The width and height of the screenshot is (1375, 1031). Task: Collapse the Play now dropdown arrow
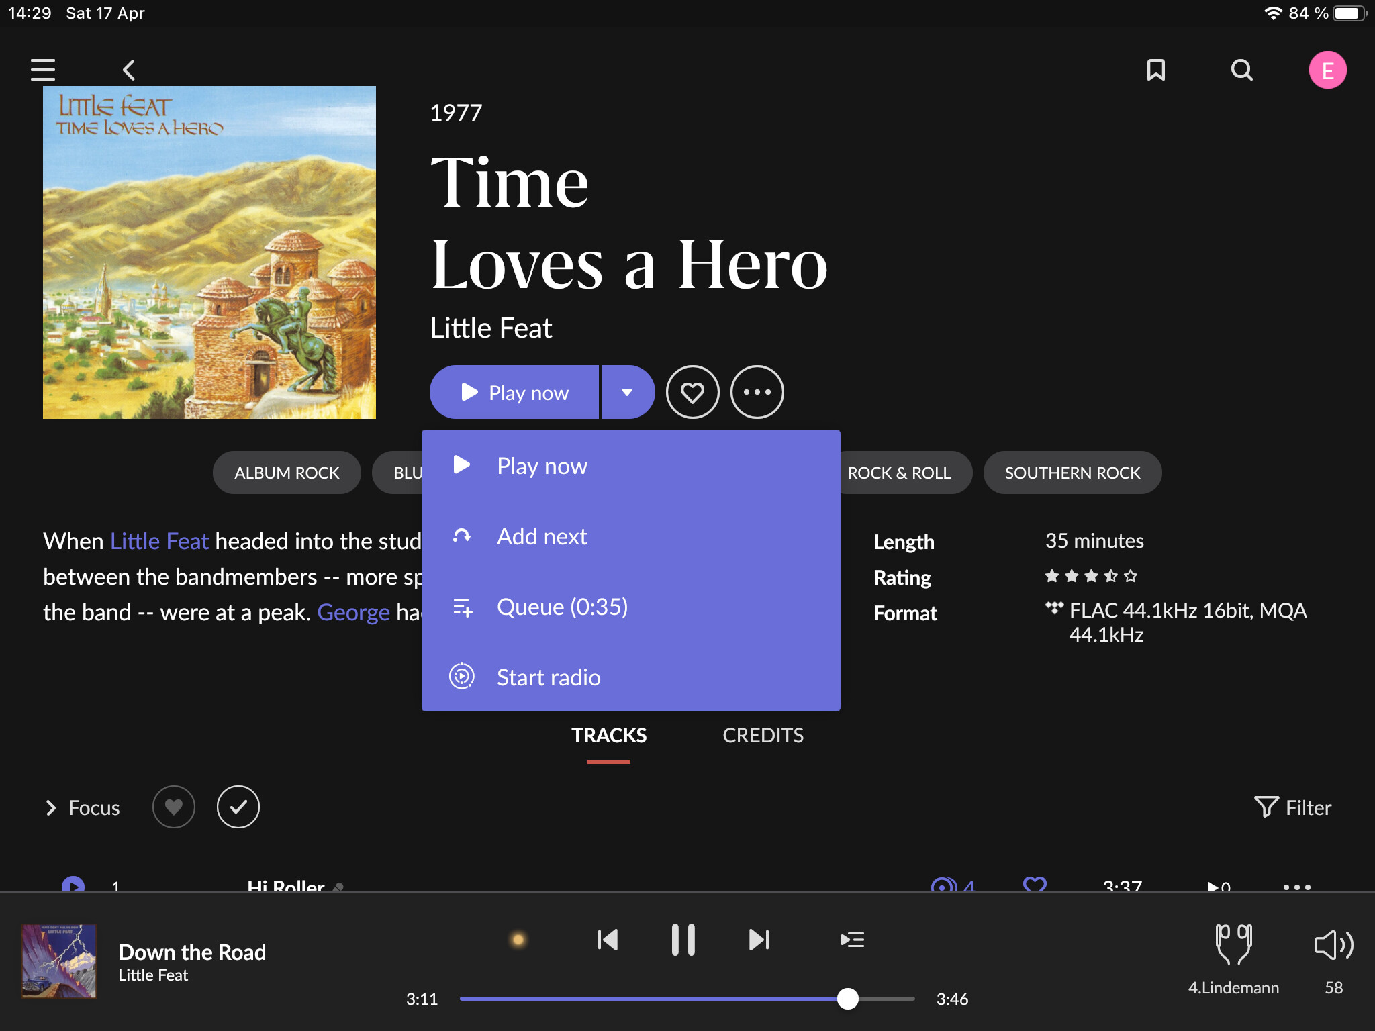[627, 392]
